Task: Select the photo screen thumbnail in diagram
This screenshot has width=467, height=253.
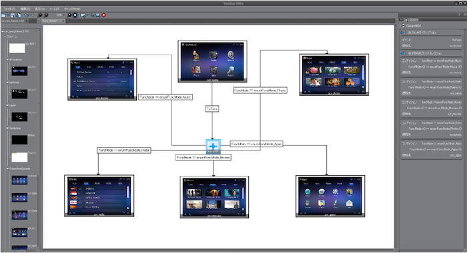Action: click(334, 75)
